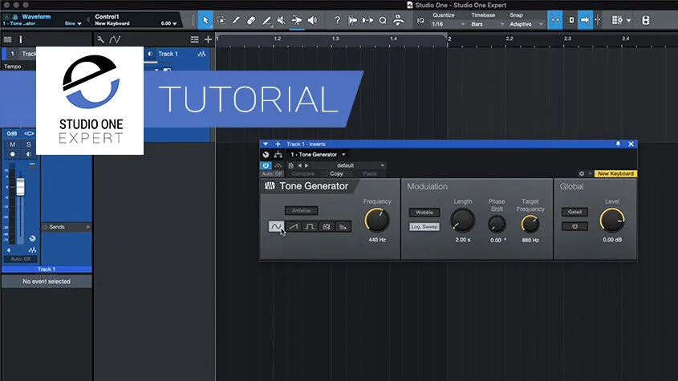Select the Bend tool

click(x=297, y=20)
